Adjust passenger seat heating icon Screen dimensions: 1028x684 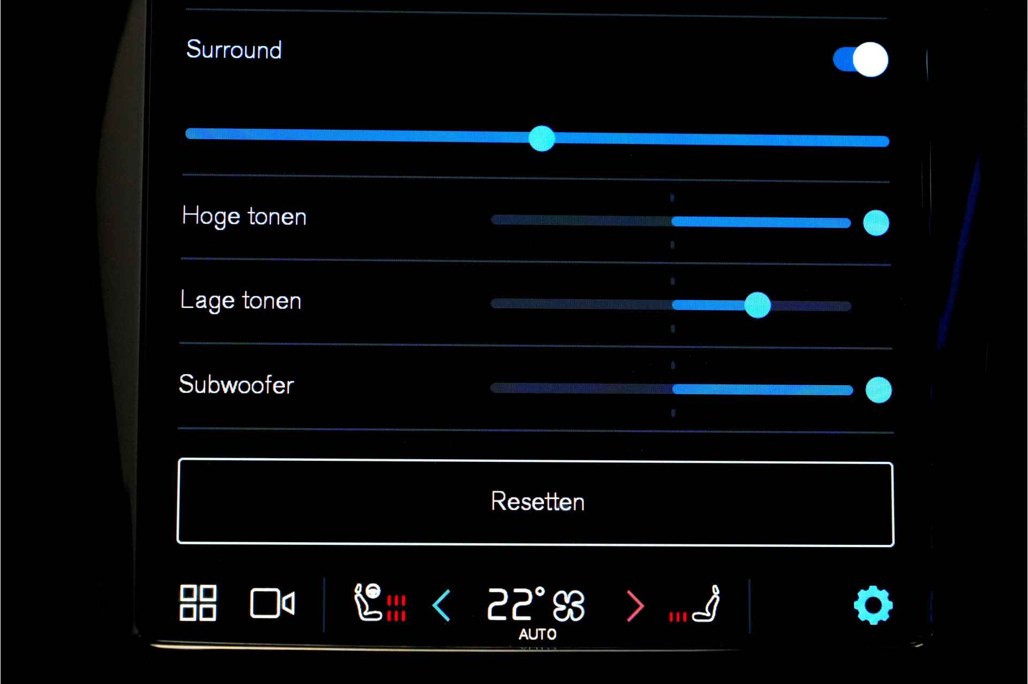695,605
